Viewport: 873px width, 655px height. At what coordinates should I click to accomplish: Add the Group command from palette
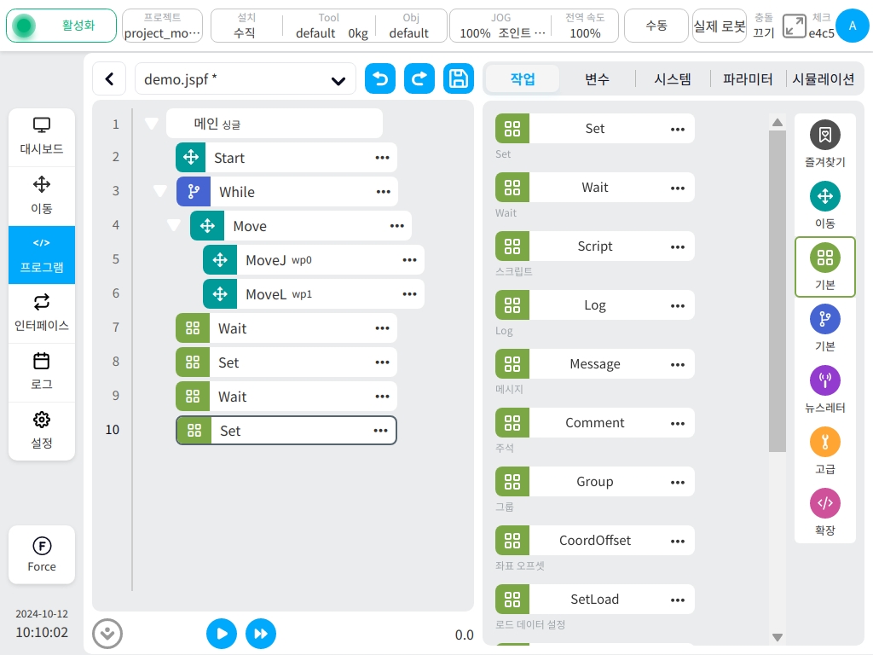click(594, 482)
